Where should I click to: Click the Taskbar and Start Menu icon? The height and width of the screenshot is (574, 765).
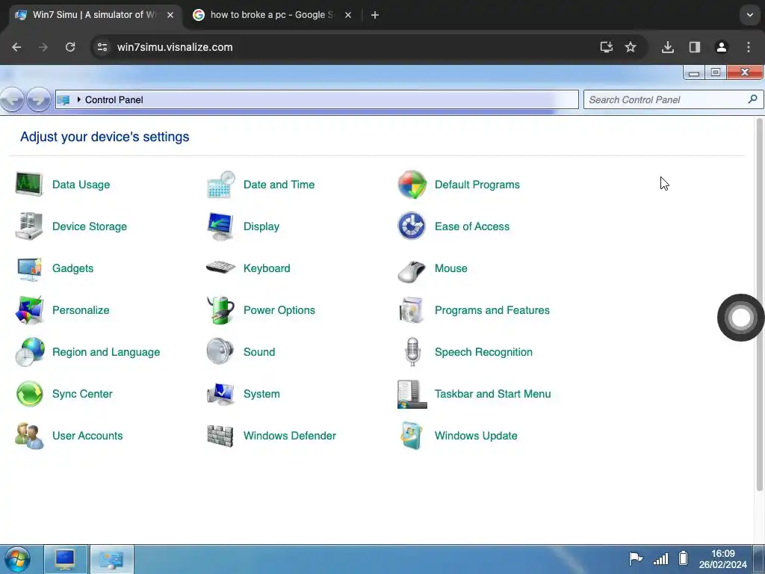coord(412,395)
